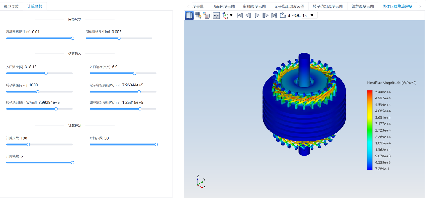The image size is (427, 200).
Task: Click the 计算核数 slider handle
Action: point(73,163)
